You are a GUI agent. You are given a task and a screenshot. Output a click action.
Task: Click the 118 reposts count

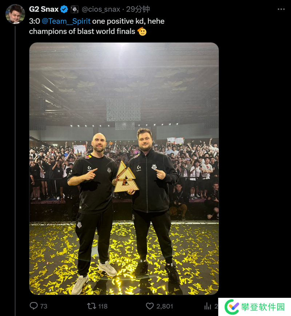pyautogui.click(x=103, y=306)
